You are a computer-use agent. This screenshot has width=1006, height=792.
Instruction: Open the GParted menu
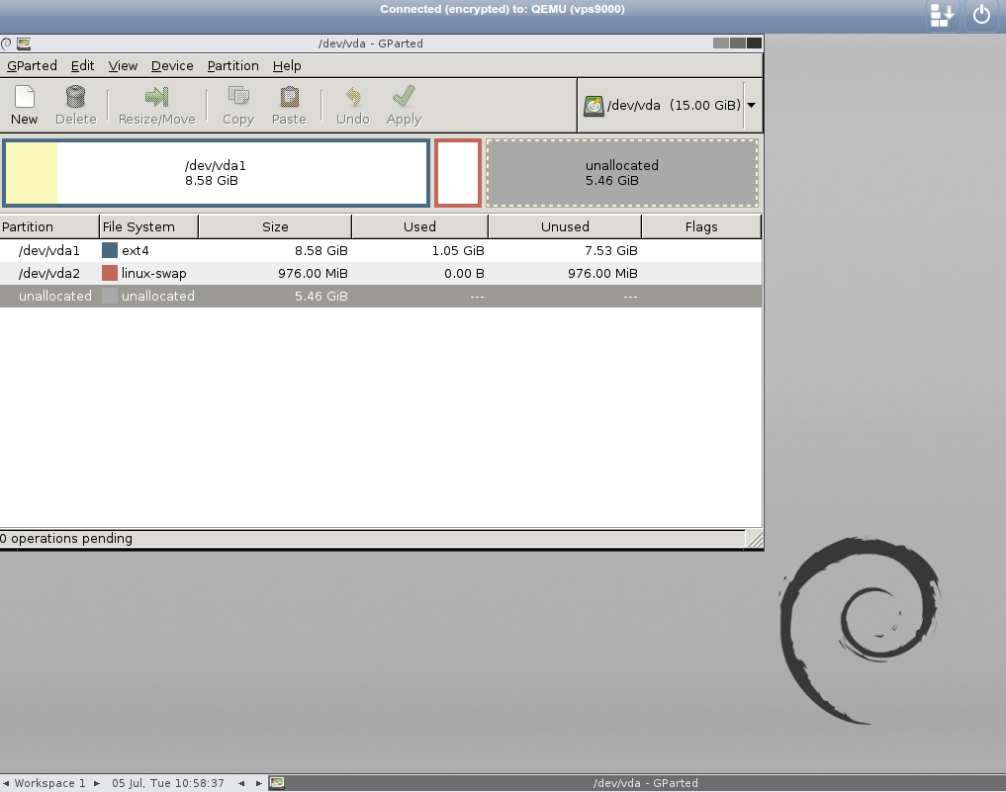(32, 65)
